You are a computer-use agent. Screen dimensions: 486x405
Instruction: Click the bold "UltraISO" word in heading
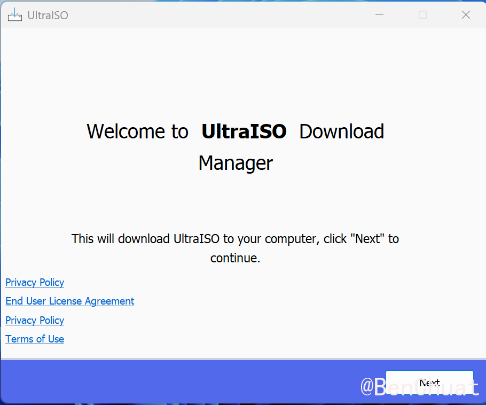(244, 131)
